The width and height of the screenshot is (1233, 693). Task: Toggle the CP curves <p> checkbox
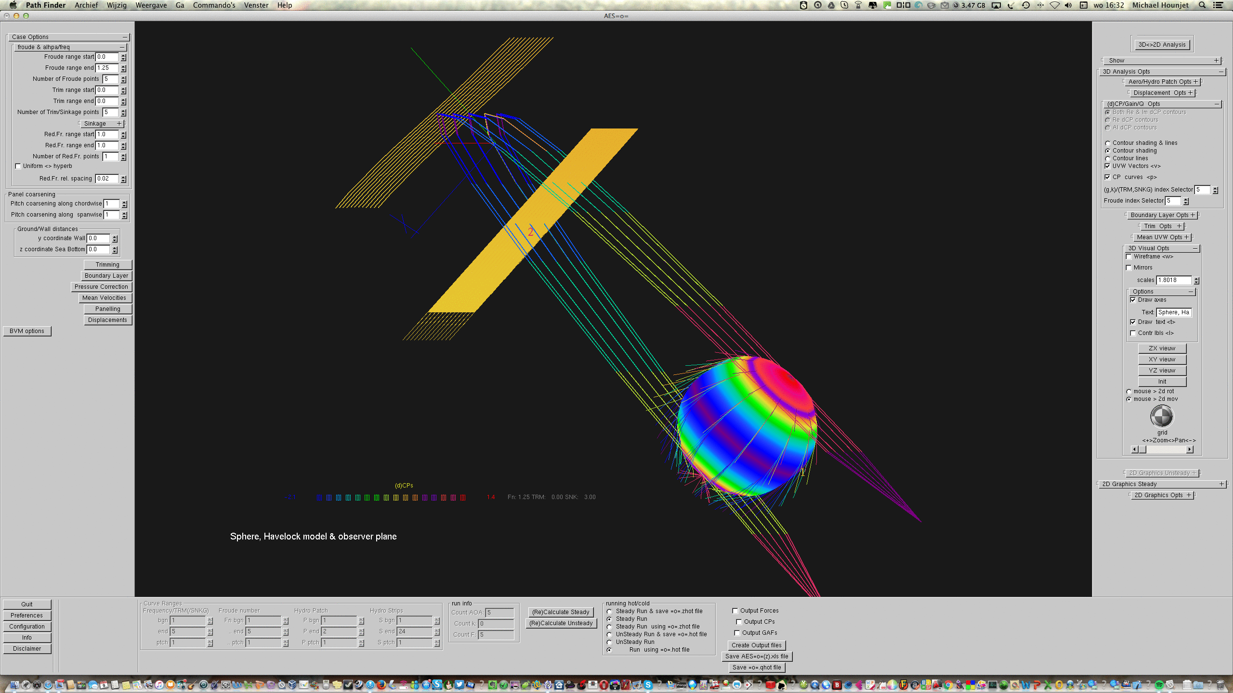click(1107, 177)
